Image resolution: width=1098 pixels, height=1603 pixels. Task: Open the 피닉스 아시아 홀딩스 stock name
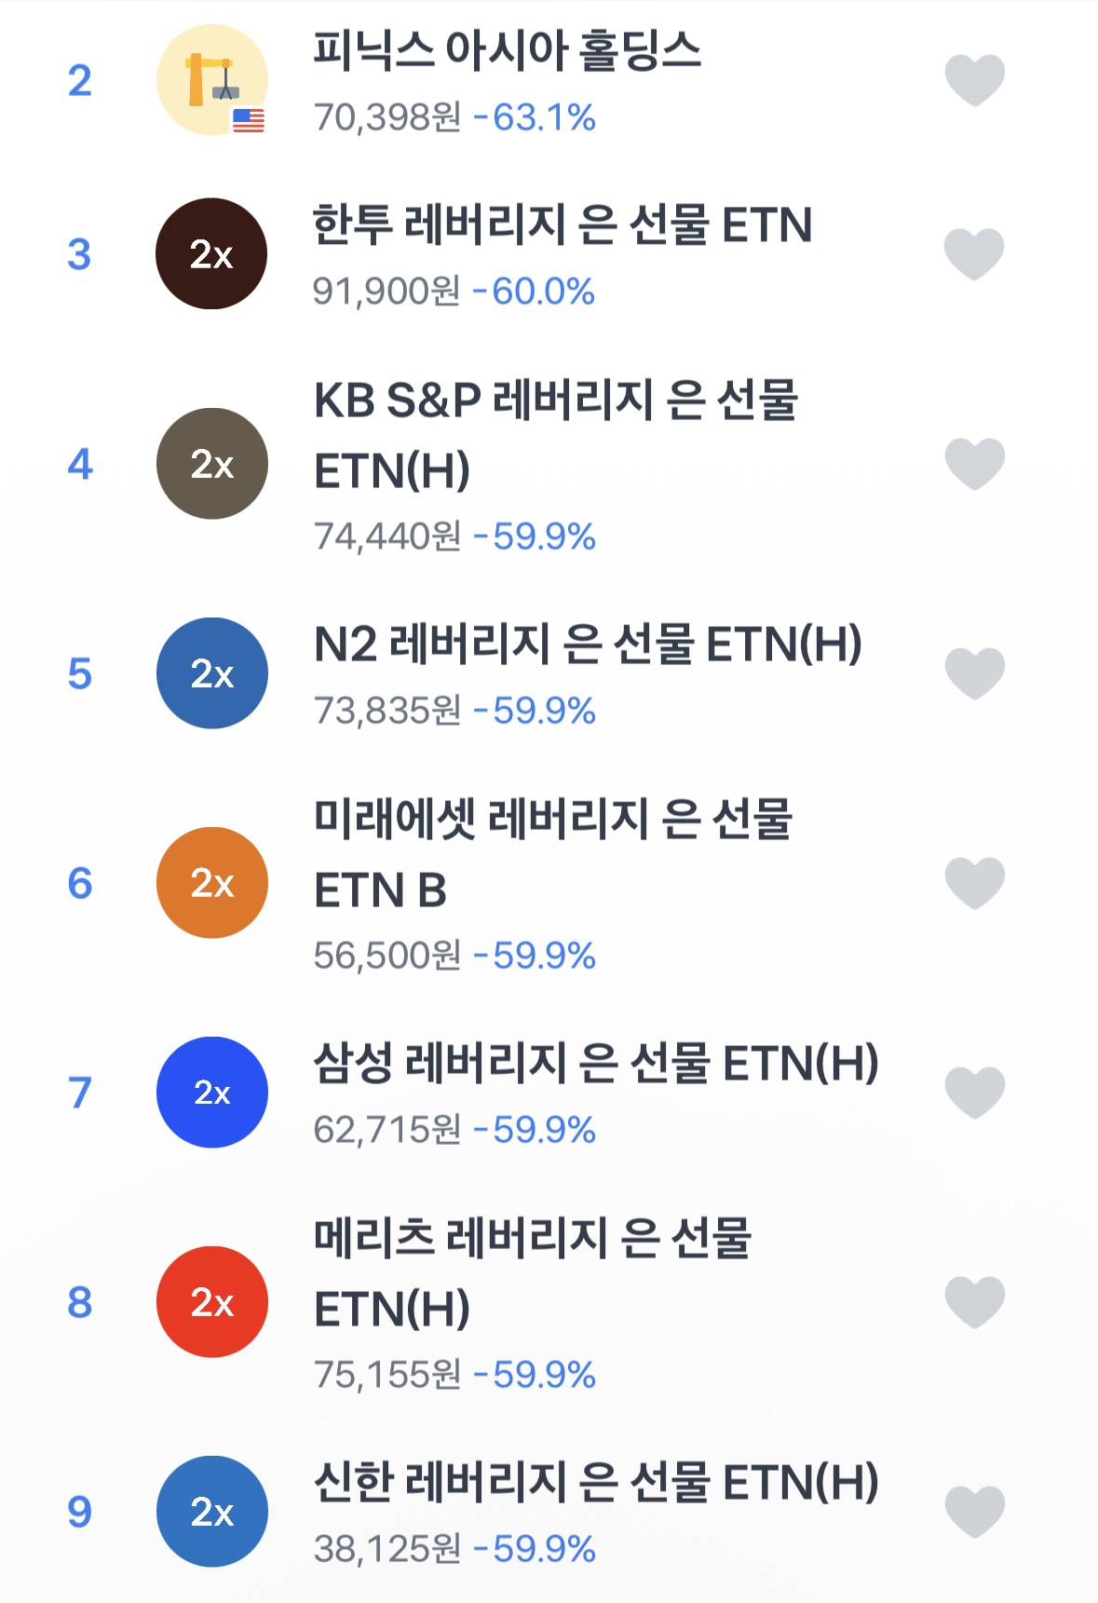[507, 50]
